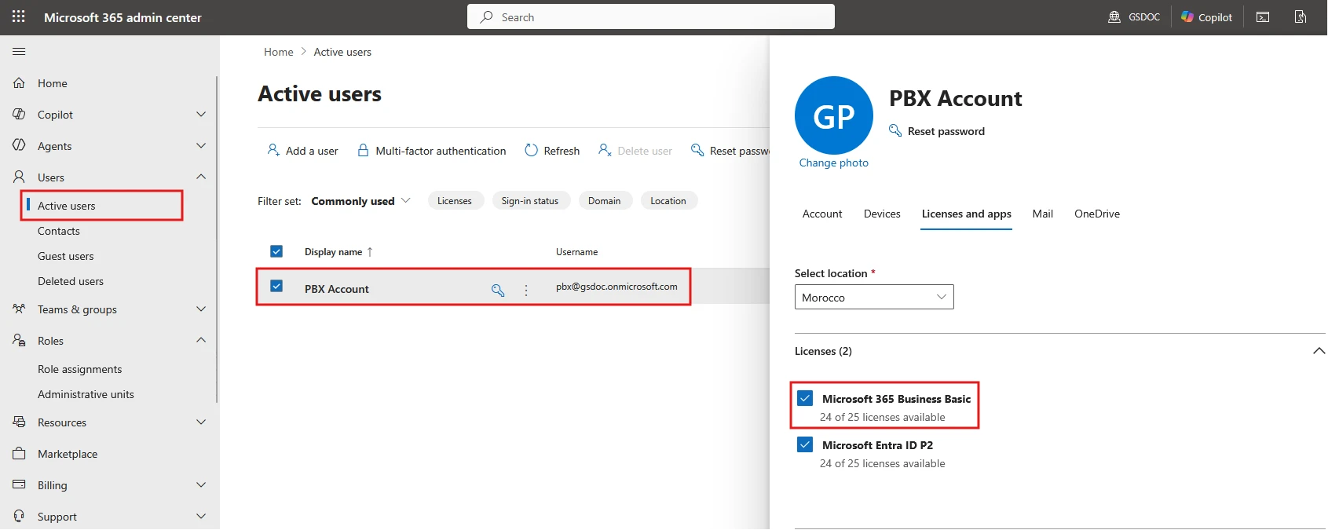Click the Marketplace bag icon
1328x530 pixels.
pyautogui.click(x=19, y=453)
